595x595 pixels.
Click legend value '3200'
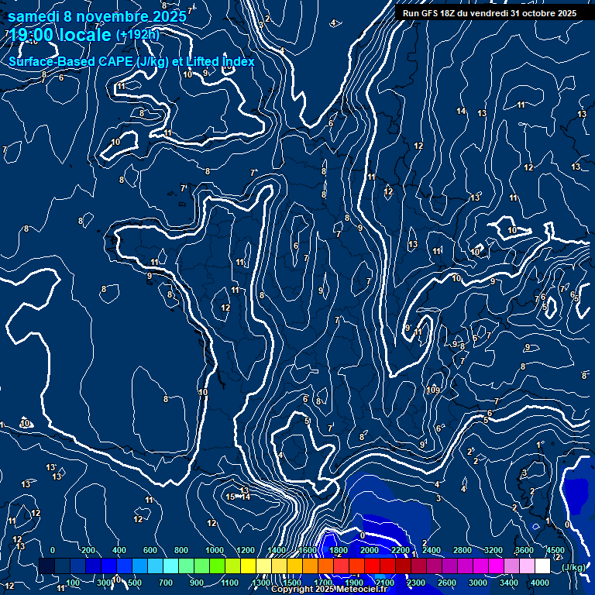494,550
